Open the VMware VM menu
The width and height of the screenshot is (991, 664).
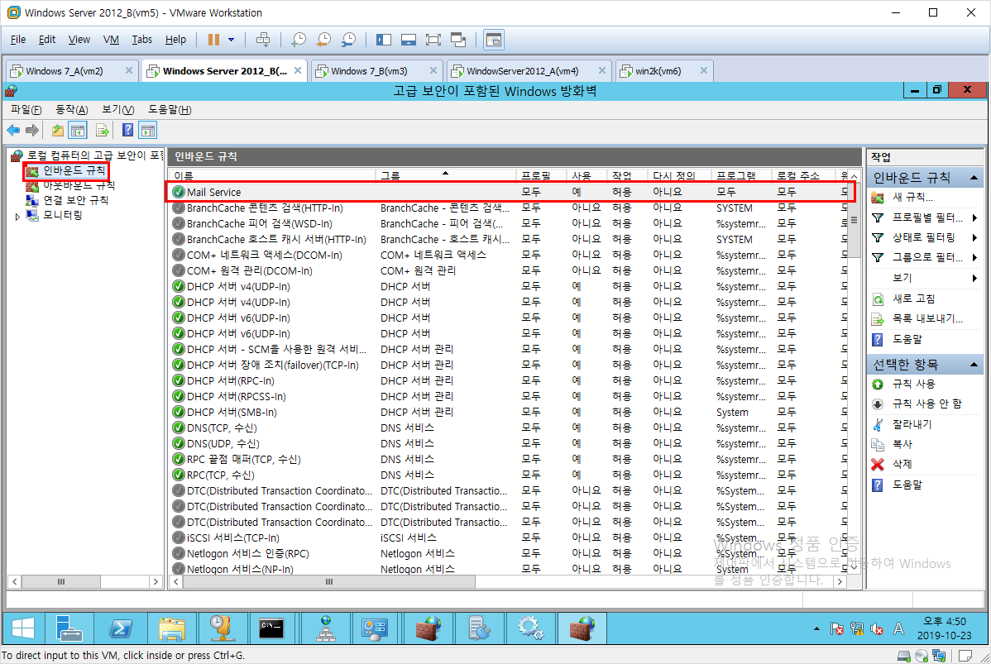pyautogui.click(x=111, y=39)
